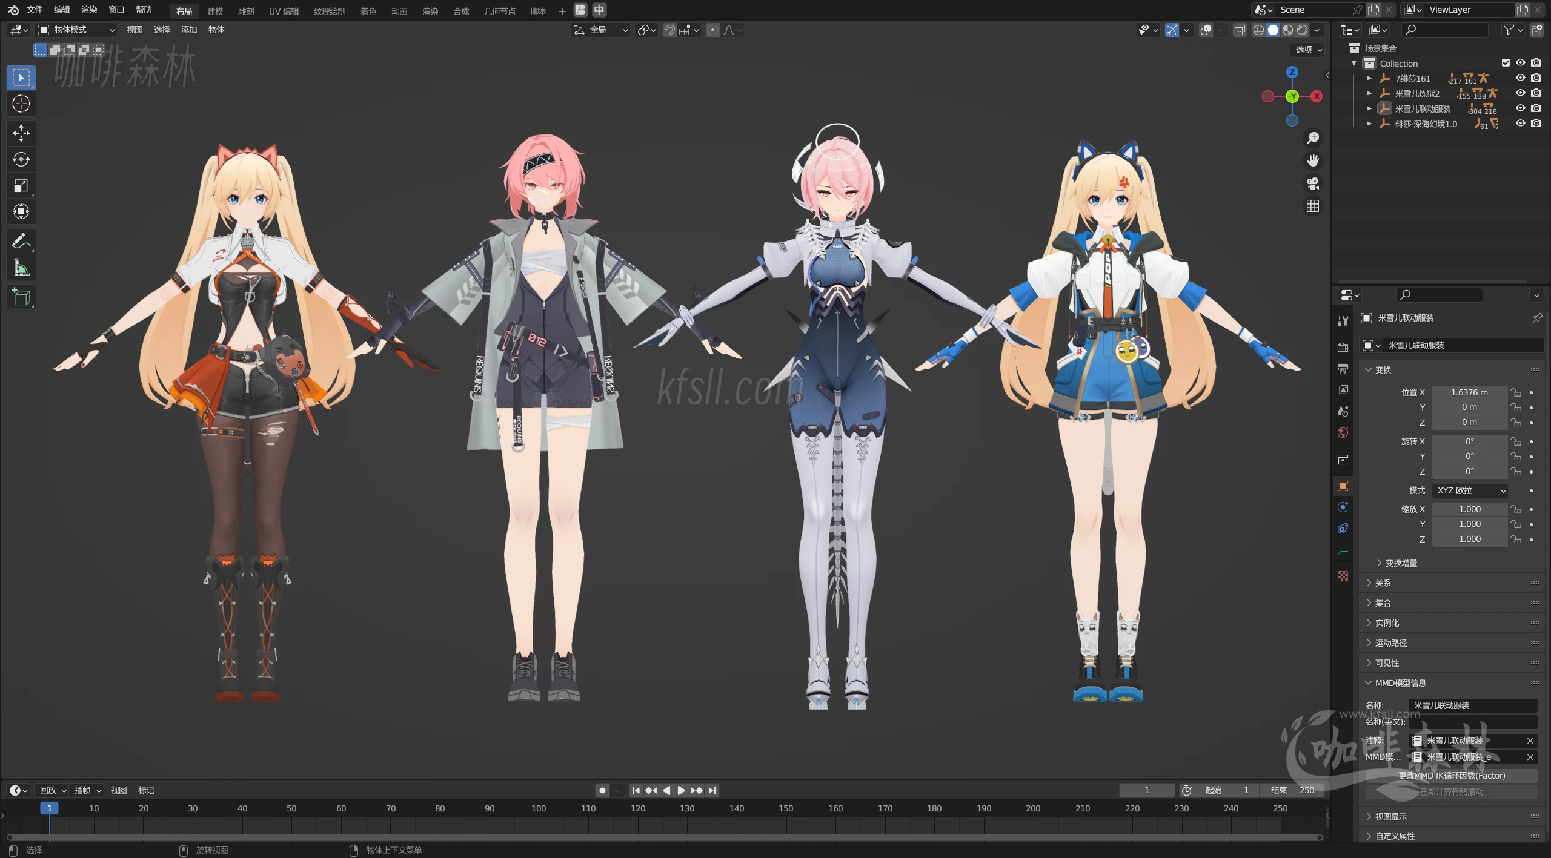Screen dimensions: 1551x858
Task: Select the Annotate tool
Action: (x=21, y=241)
